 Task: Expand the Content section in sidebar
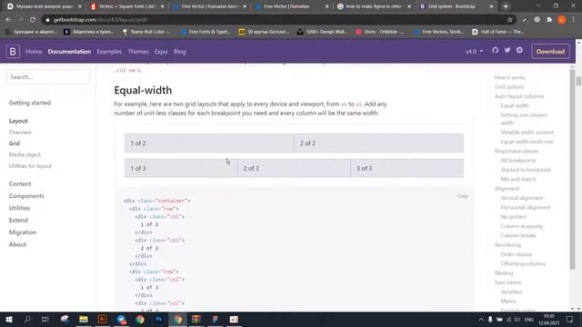[x=20, y=183]
